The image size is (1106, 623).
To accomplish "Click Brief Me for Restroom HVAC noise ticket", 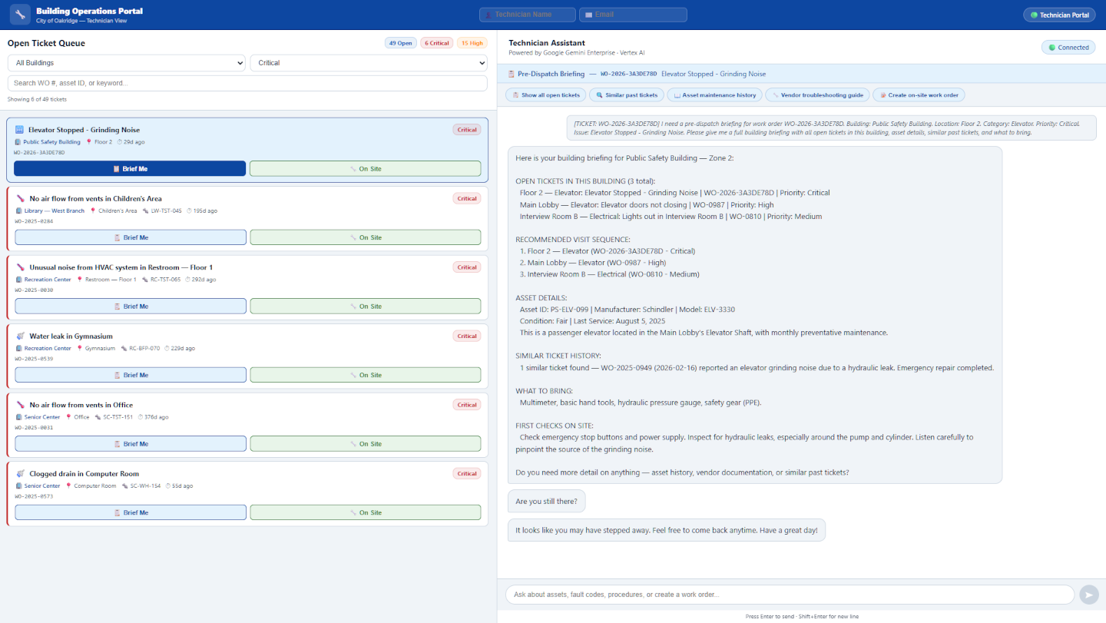I will (x=131, y=307).
